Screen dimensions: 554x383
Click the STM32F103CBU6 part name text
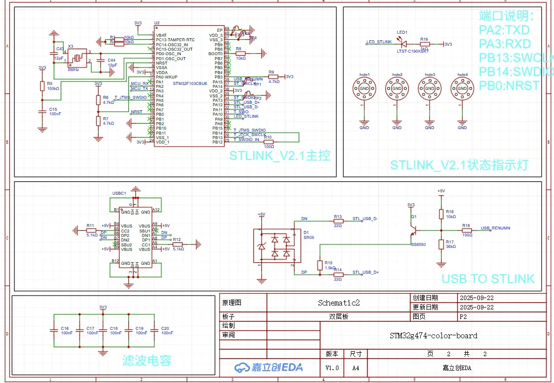pos(190,83)
